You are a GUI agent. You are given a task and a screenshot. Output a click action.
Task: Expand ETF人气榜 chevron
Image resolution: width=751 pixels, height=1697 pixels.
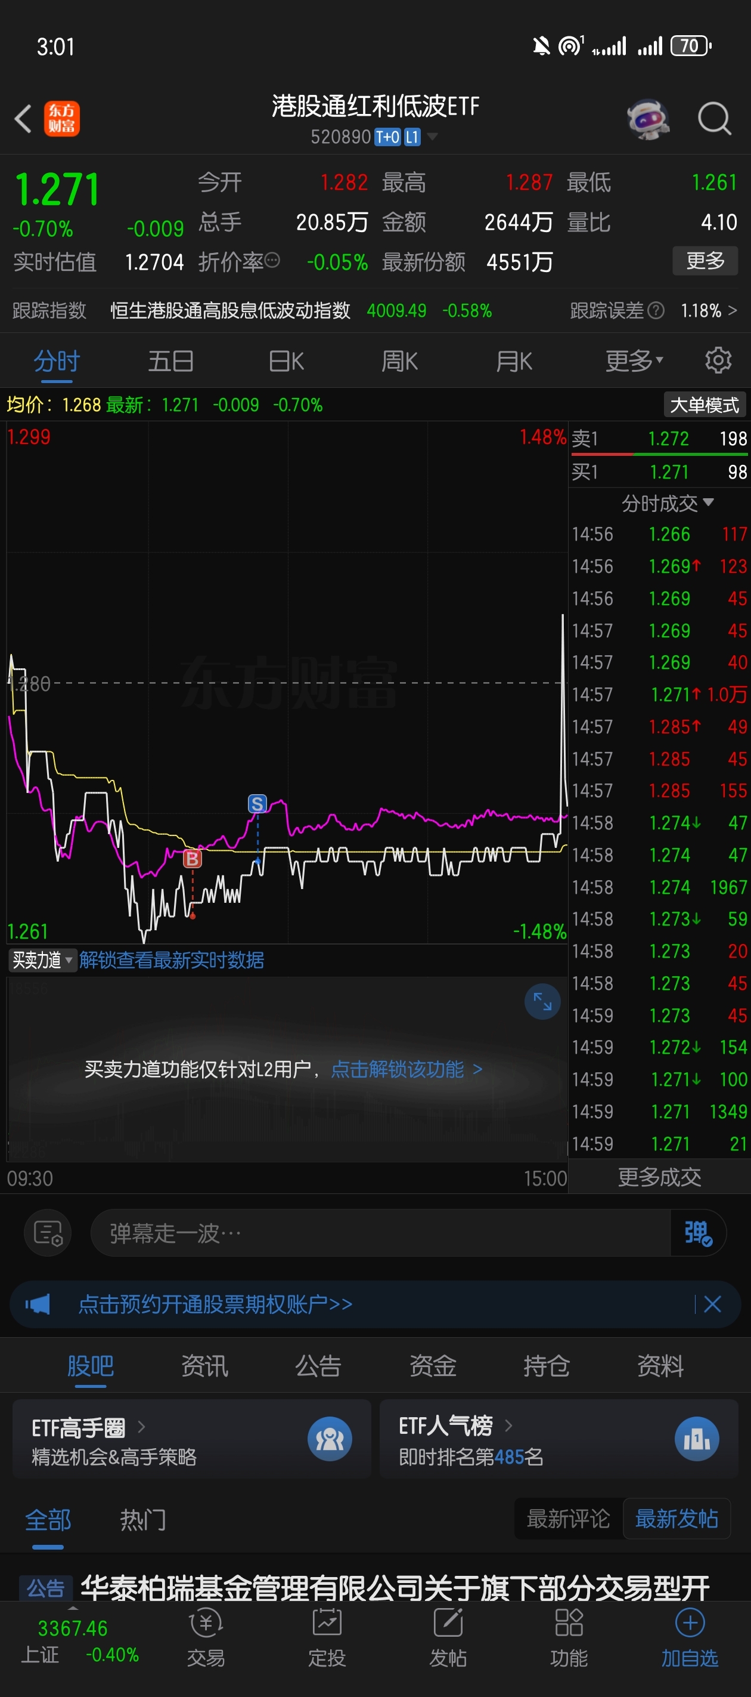pos(508,1425)
